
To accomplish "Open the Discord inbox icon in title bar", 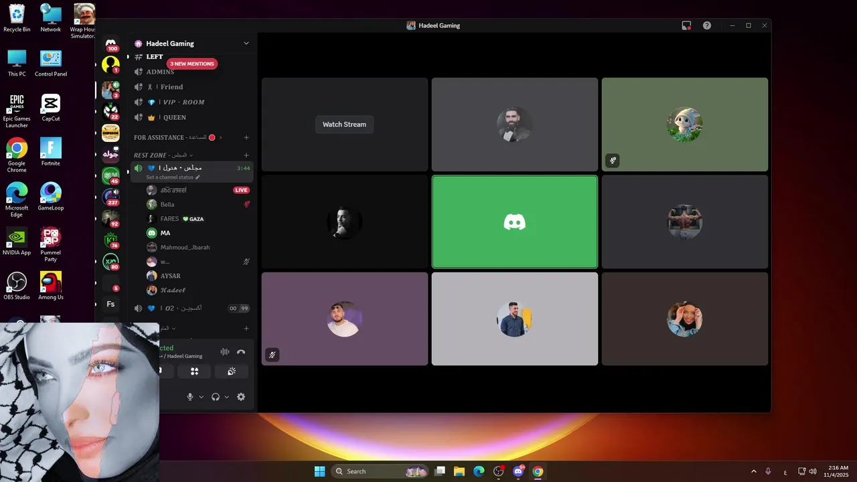I will point(686,25).
